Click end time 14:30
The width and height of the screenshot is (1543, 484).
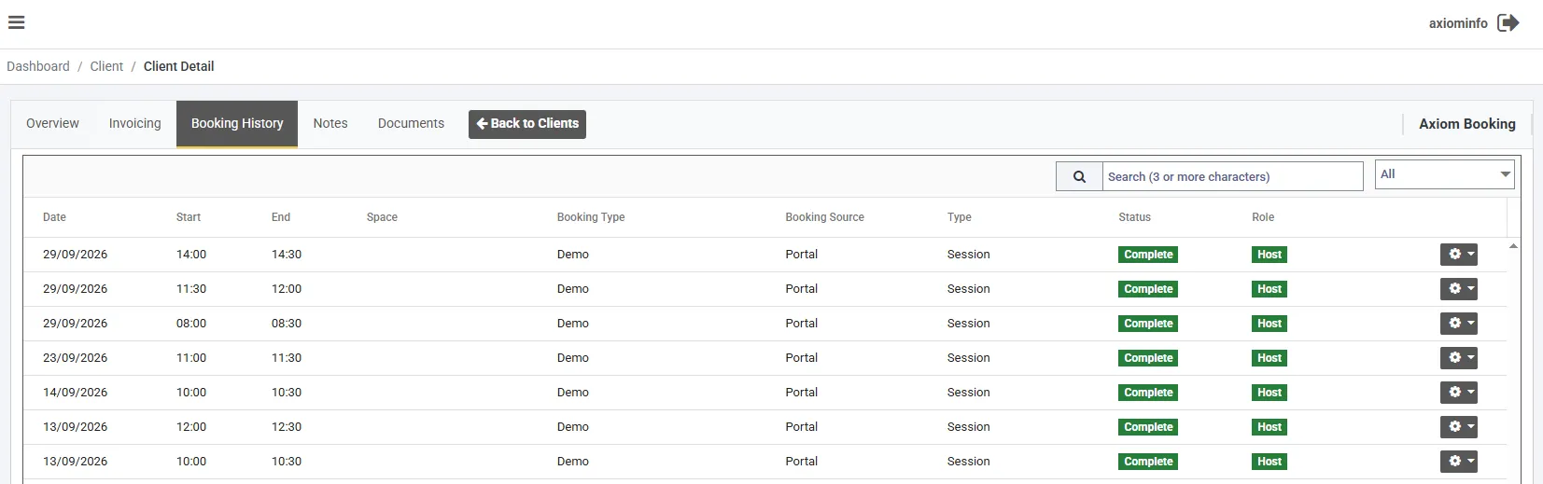287,255
